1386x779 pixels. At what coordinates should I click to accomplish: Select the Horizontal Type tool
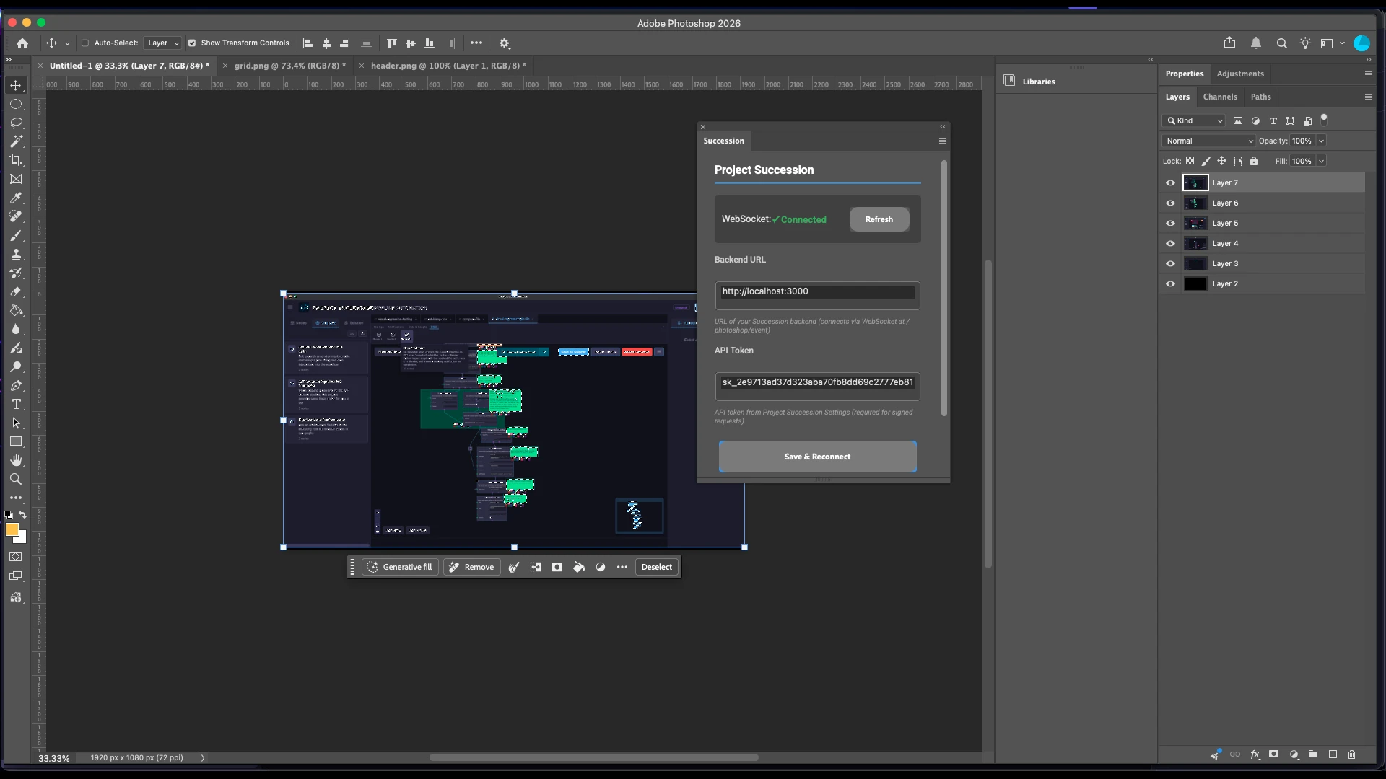point(16,404)
